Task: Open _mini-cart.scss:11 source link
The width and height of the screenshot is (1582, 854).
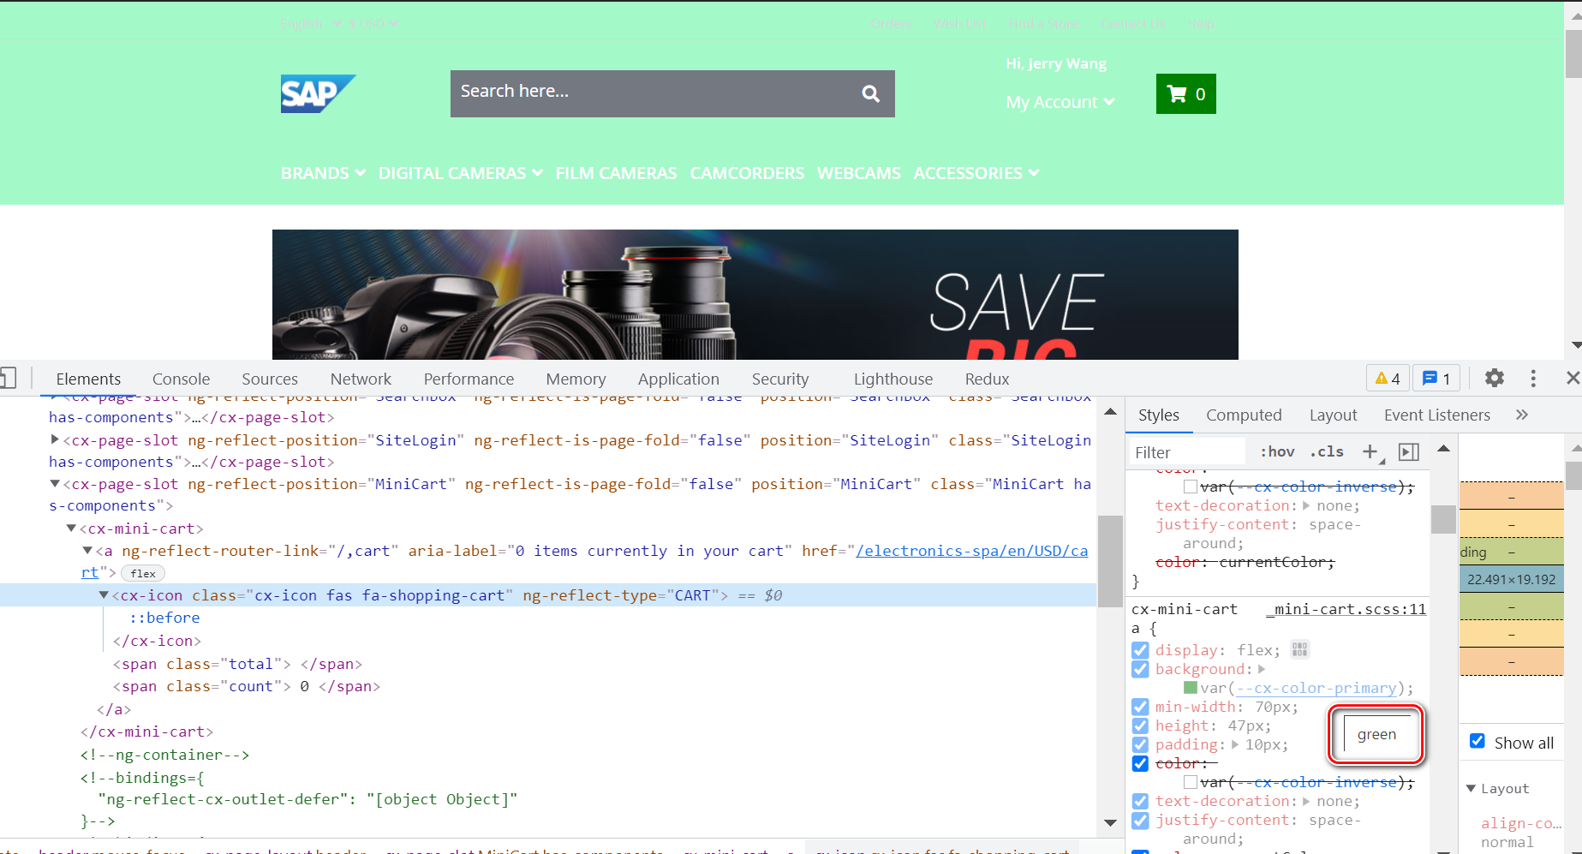Action: click(1346, 609)
